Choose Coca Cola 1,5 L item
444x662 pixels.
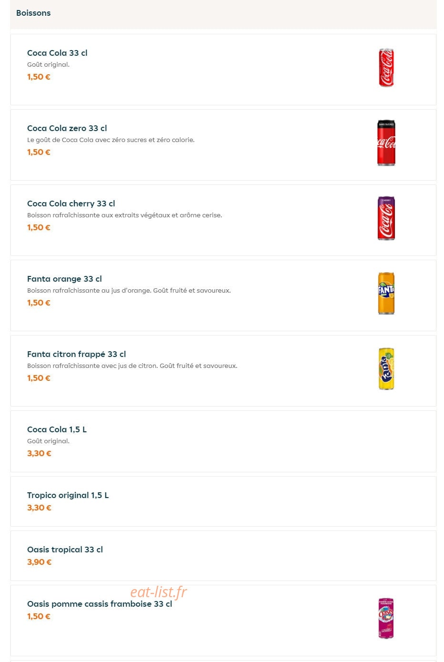point(223,441)
